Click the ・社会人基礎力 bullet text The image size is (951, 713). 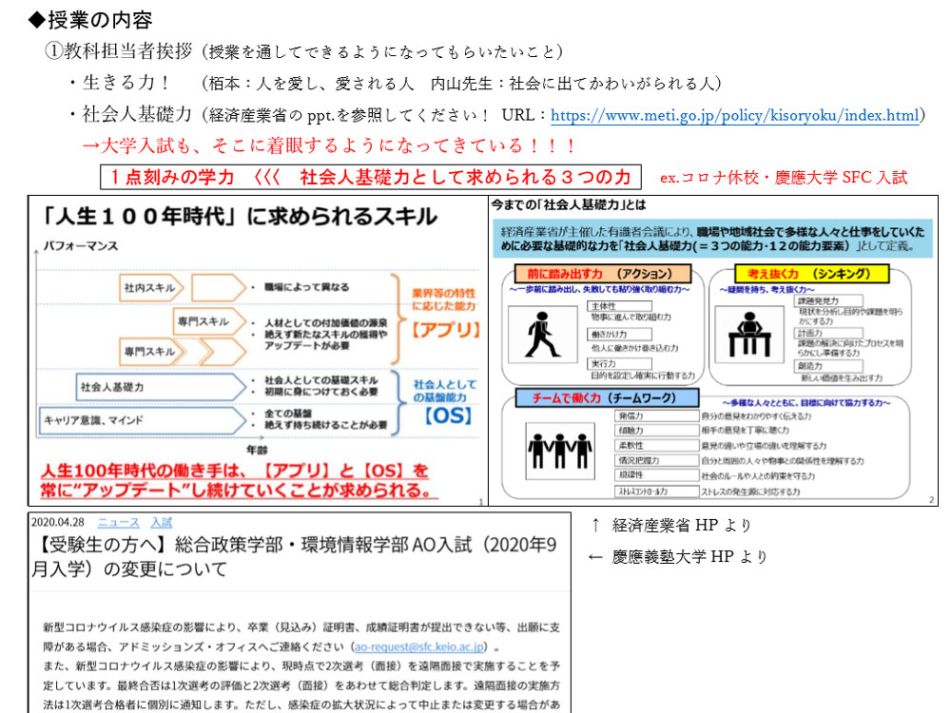coord(129,114)
